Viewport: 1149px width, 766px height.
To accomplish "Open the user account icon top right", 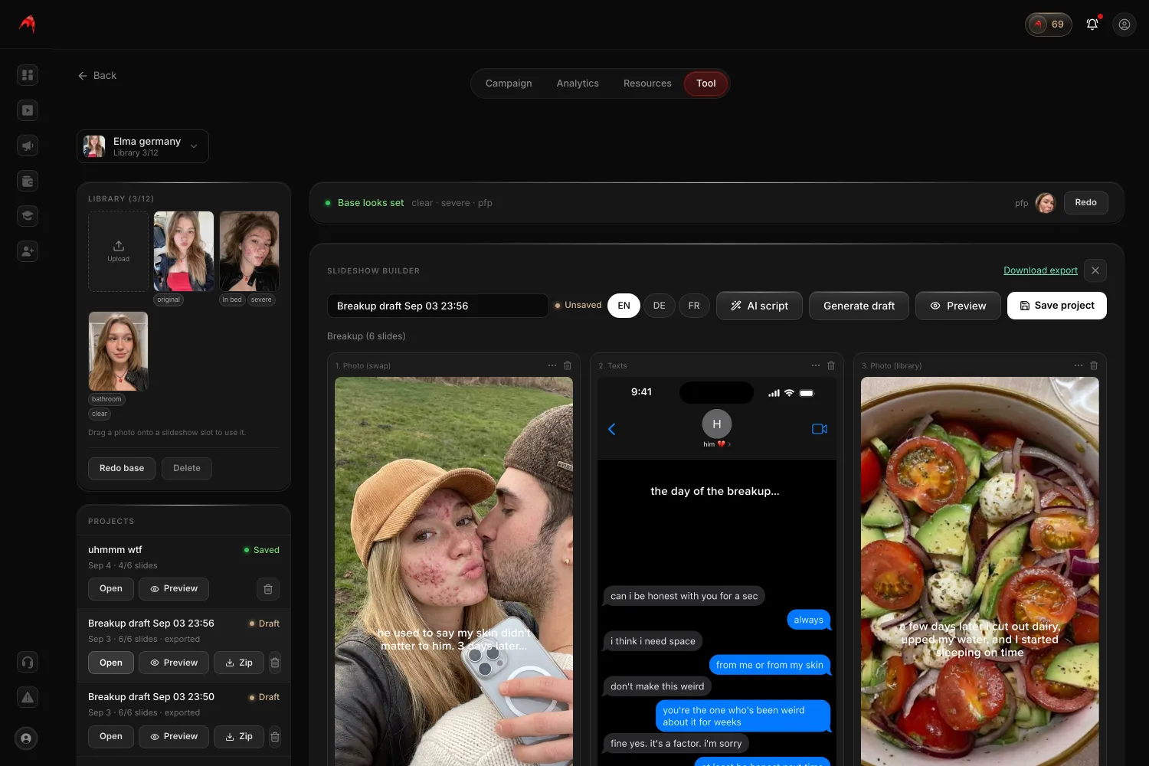I will tap(1124, 25).
